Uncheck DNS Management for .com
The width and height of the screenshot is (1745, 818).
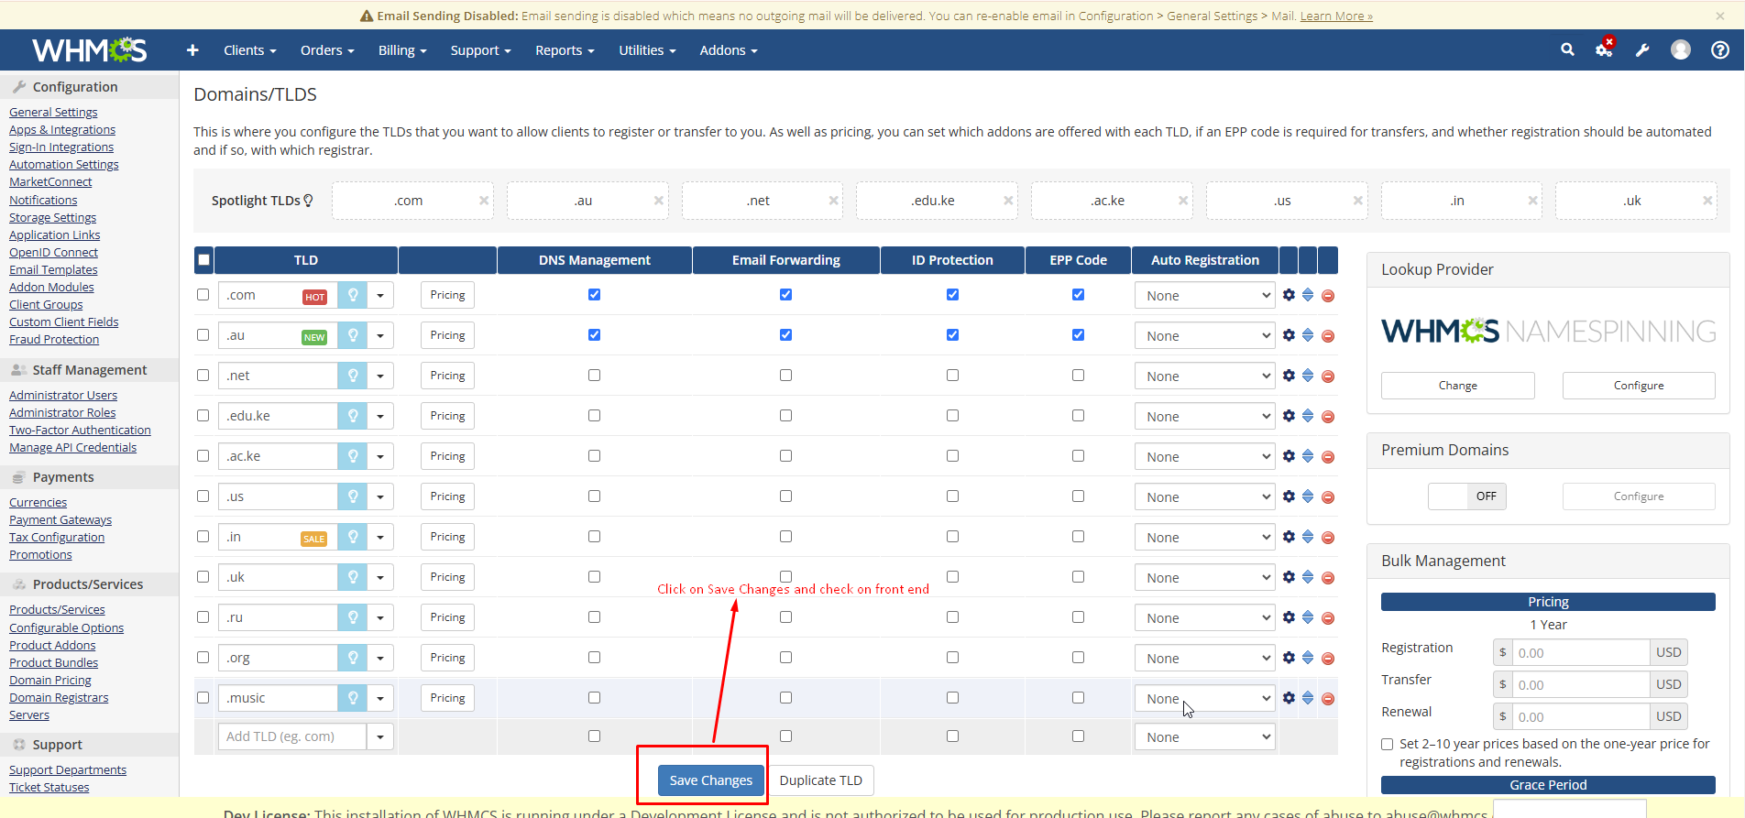pos(594,295)
